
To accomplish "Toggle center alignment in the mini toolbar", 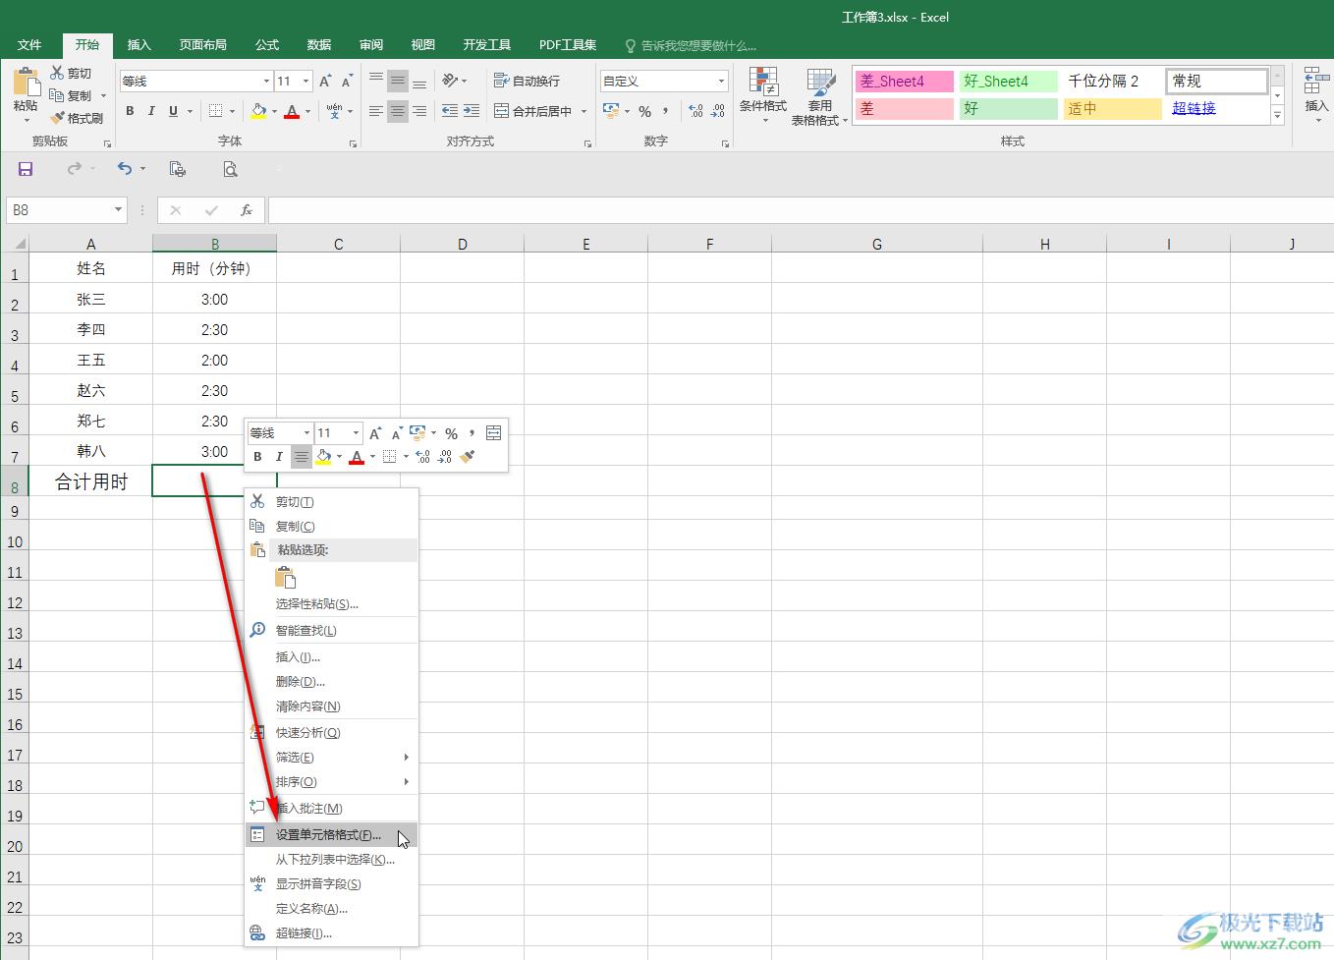I will pos(301,457).
